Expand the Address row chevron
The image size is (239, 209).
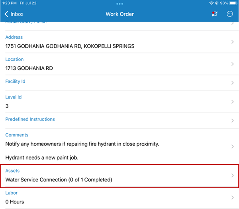(x=232, y=42)
